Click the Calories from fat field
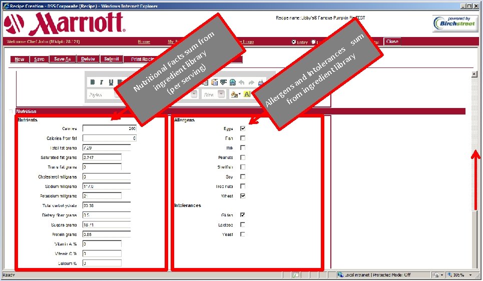Viewport: 483px width, 281px height. pos(109,138)
